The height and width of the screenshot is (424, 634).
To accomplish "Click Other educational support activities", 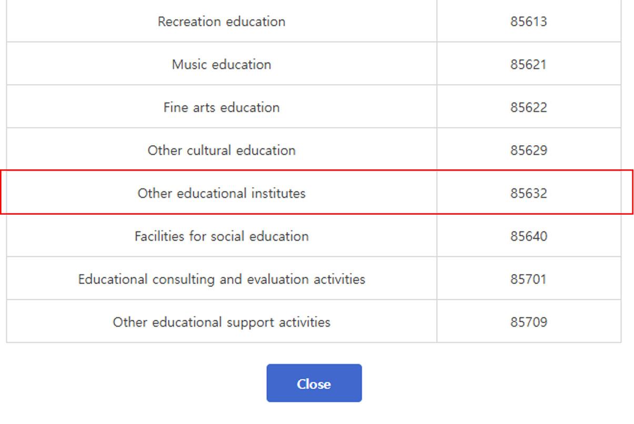I will click(222, 322).
